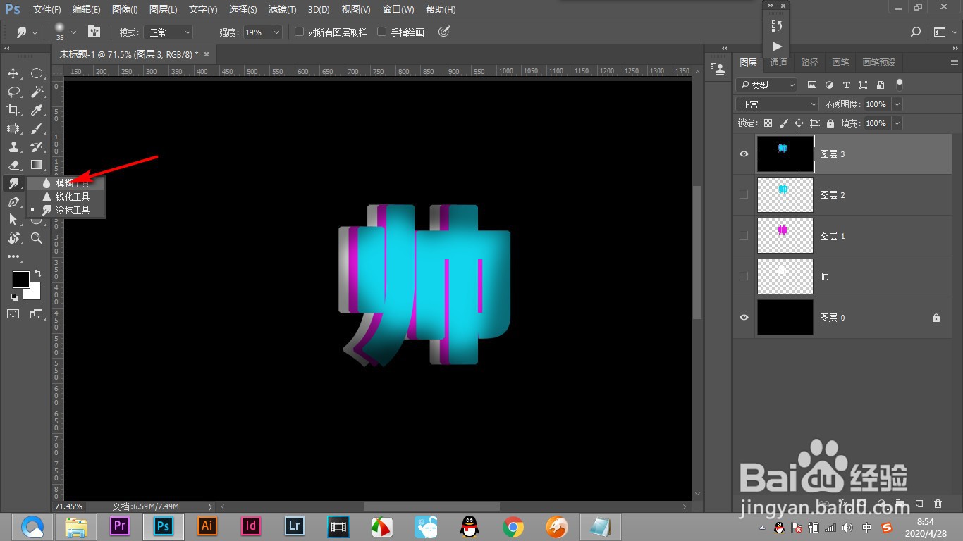Select the Zoom magnifier tool
The image size is (963, 541).
click(x=37, y=238)
